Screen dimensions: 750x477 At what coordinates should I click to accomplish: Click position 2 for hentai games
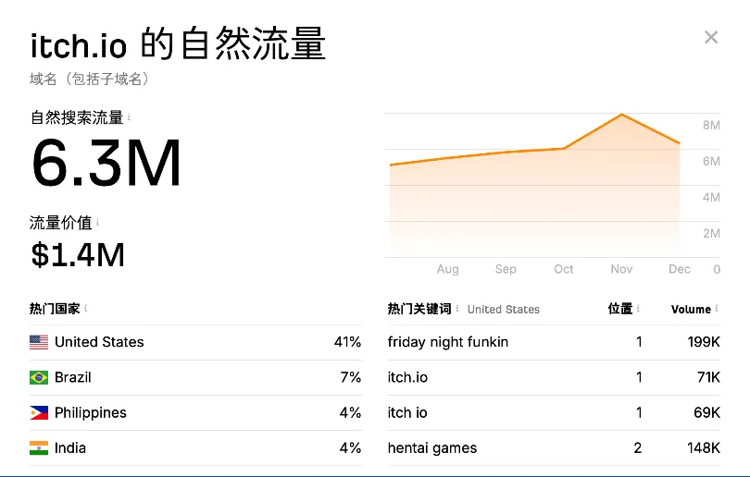click(x=638, y=447)
